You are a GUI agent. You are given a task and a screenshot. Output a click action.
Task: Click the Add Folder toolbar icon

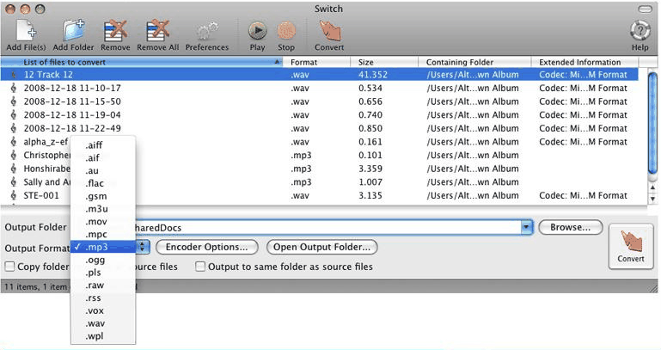71,31
